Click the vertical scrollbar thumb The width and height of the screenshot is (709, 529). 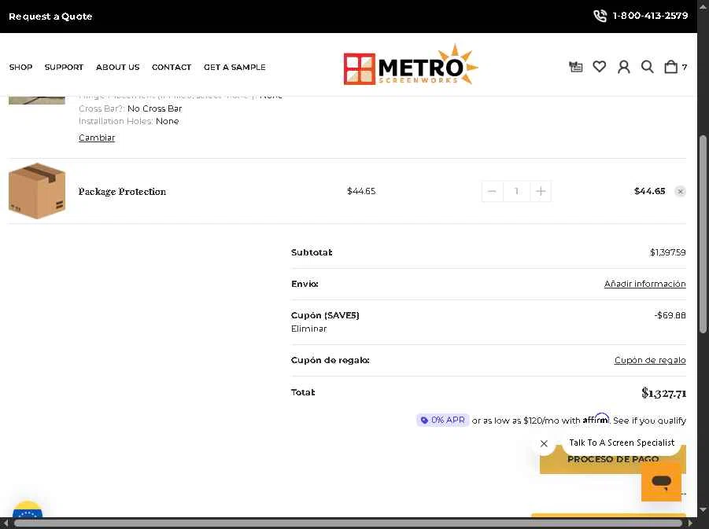coord(703,234)
